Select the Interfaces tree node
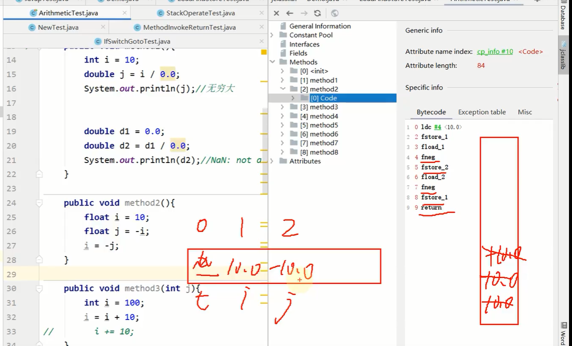Viewport: 572px width, 346px height. pos(304,44)
